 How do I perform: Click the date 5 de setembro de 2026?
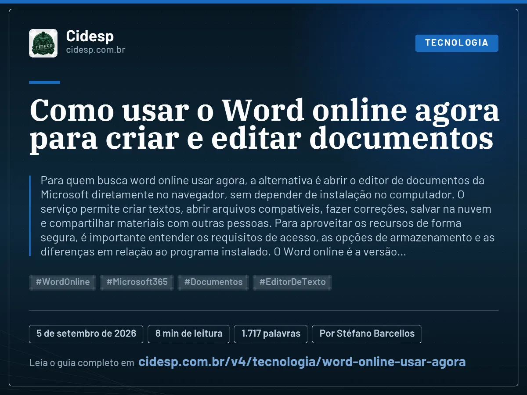click(87, 334)
